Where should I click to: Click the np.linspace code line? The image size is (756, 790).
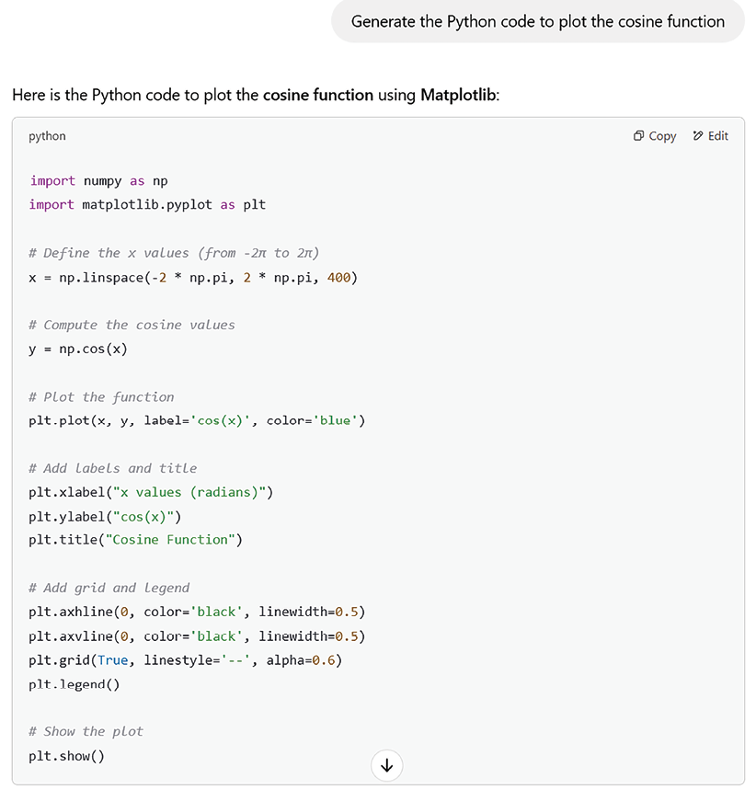click(193, 277)
